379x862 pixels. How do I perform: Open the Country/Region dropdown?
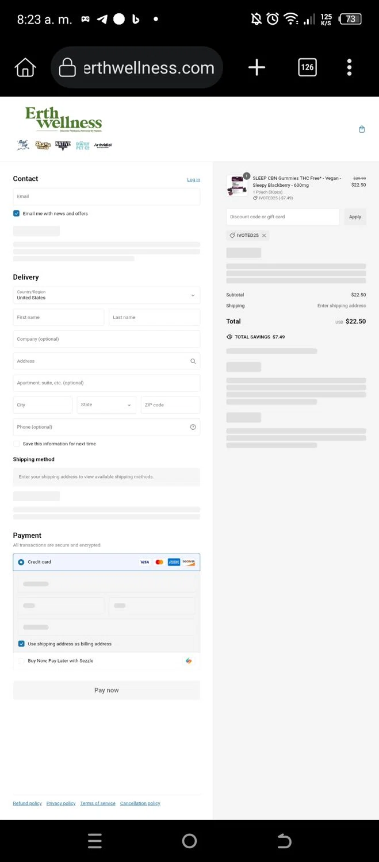(x=106, y=295)
